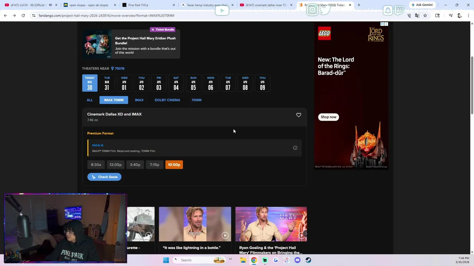Screen dimensions: 474x266
Task: Click Shop now on the LEGO ad
Action: [x=328, y=117]
